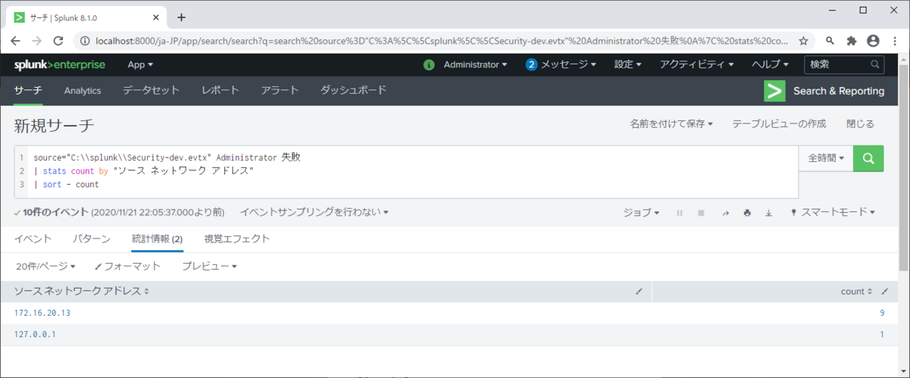Click count value 1 for 127.0.0.1
Viewport: 910px width, 378px height.
[x=883, y=334]
